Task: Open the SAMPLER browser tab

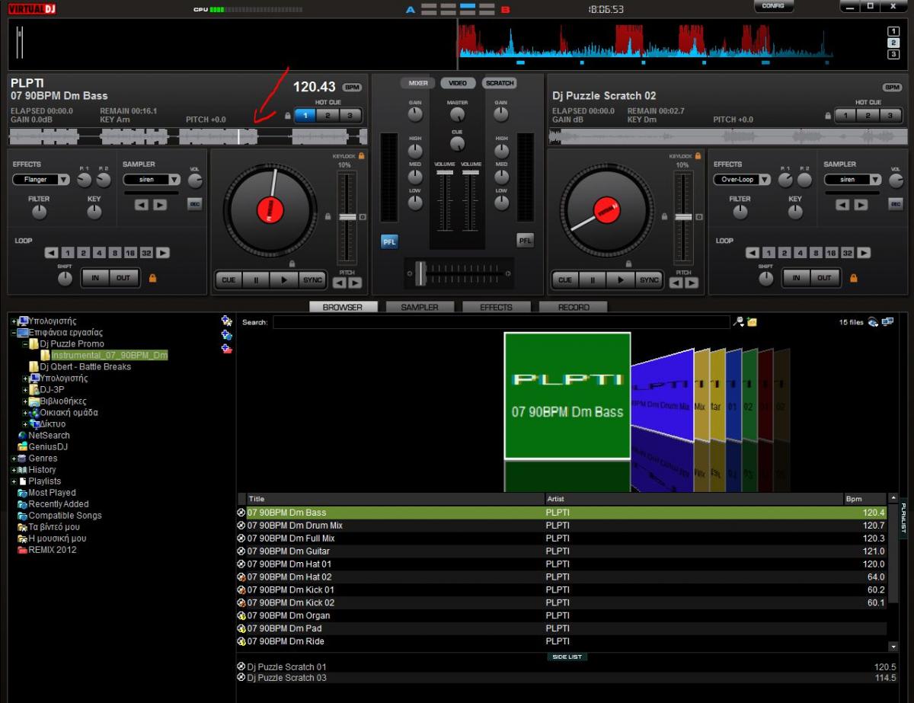Action: [x=420, y=307]
